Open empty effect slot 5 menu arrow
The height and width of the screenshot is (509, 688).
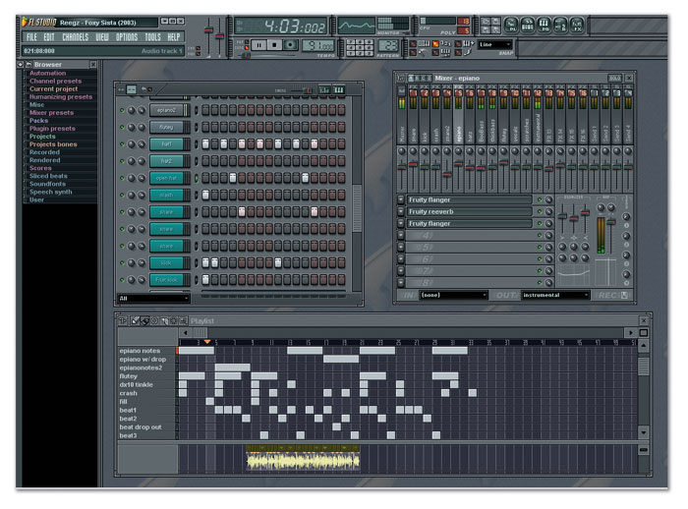click(401, 247)
